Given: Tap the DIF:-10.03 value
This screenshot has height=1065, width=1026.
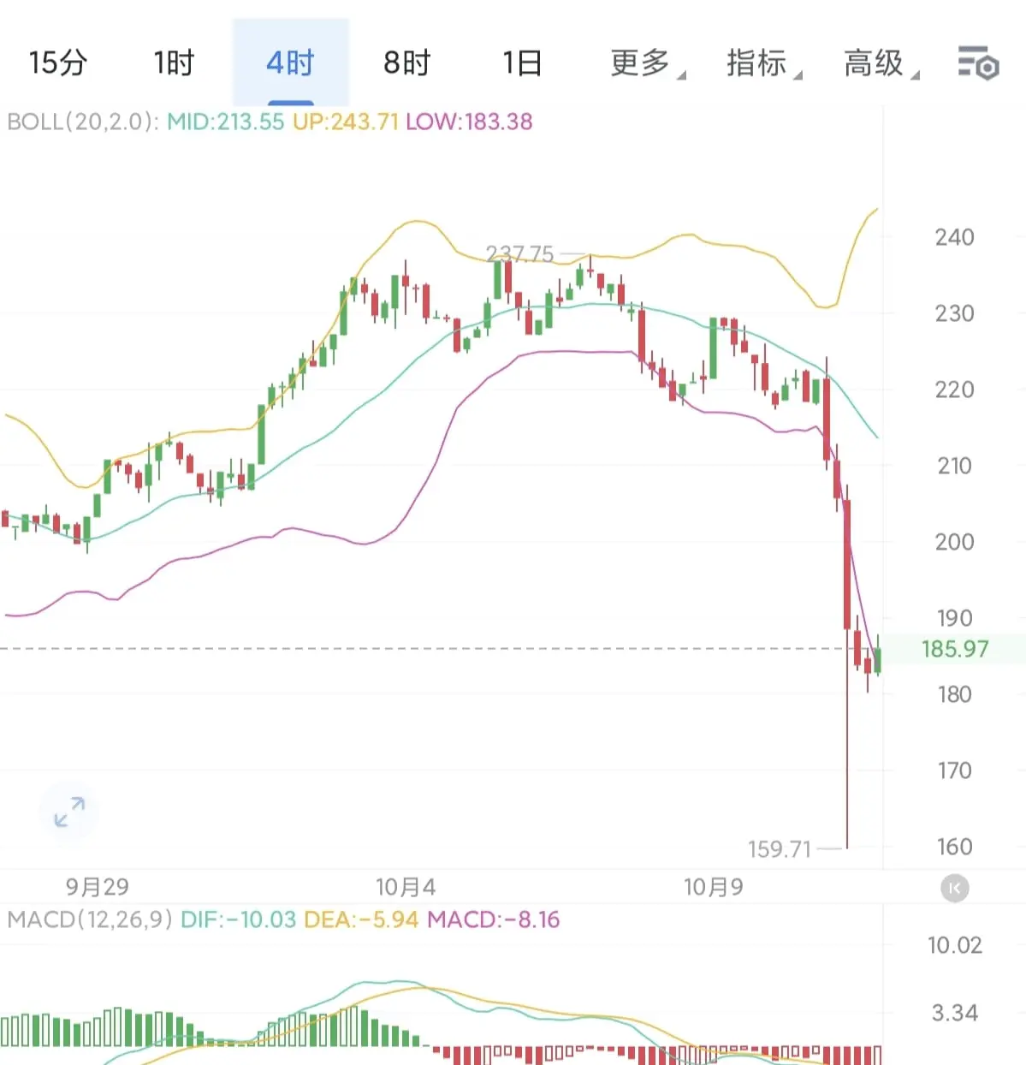Looking at the screenshot, I should (239, 919).
